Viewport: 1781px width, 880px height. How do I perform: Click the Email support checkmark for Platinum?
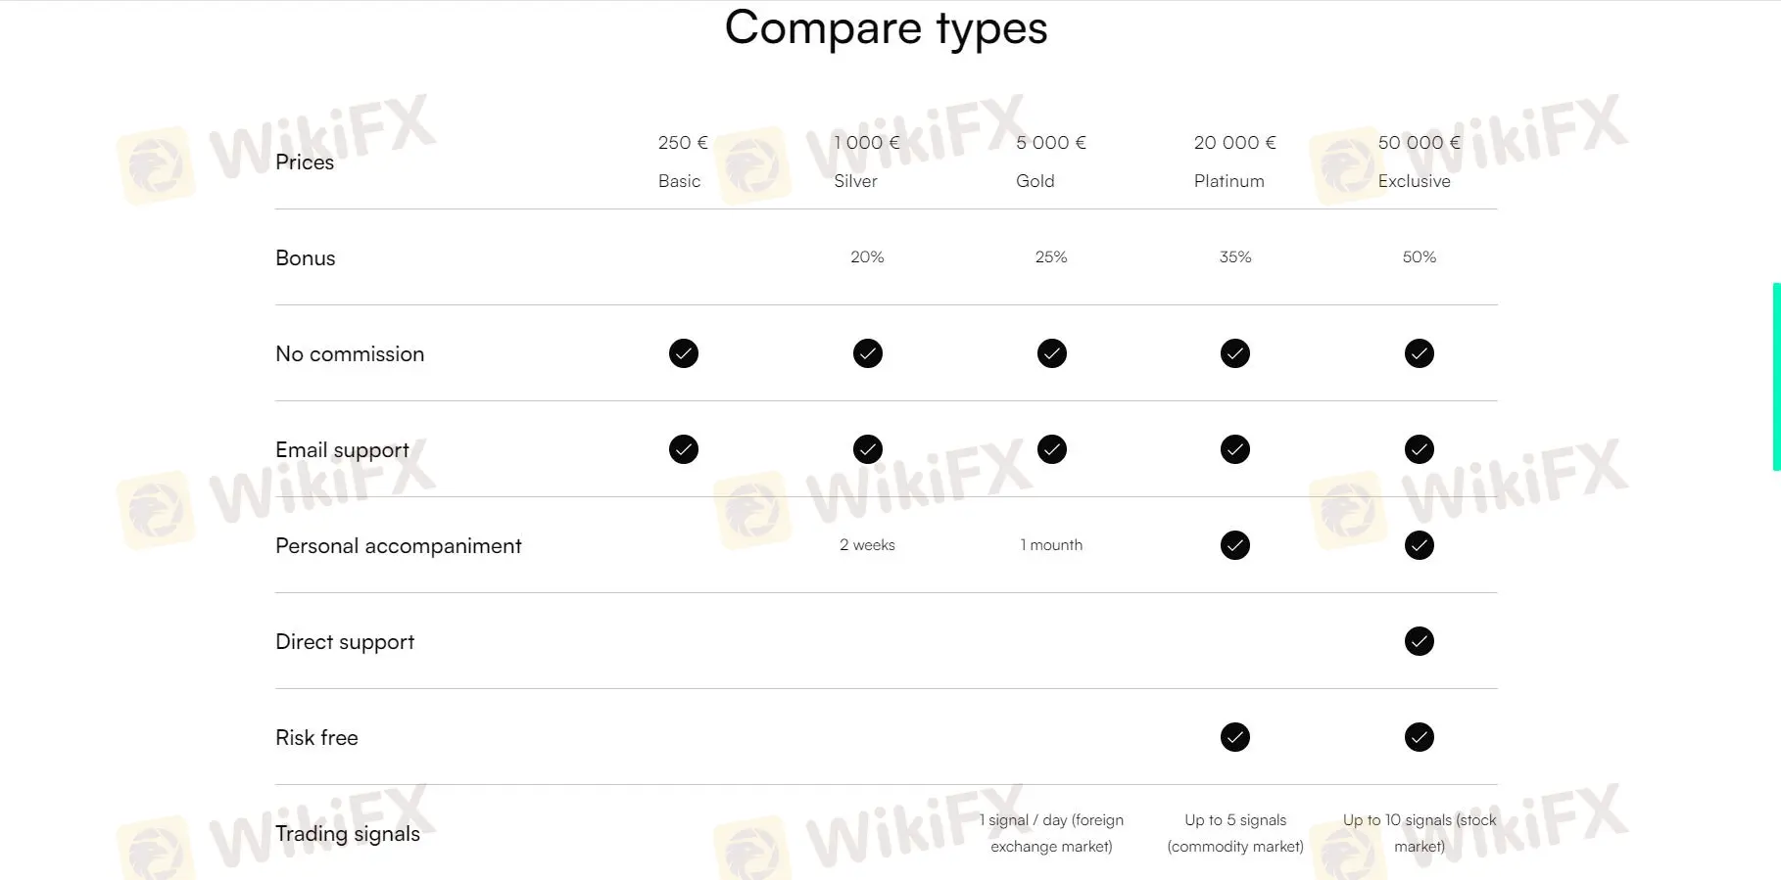click(x=1234, y=449)
